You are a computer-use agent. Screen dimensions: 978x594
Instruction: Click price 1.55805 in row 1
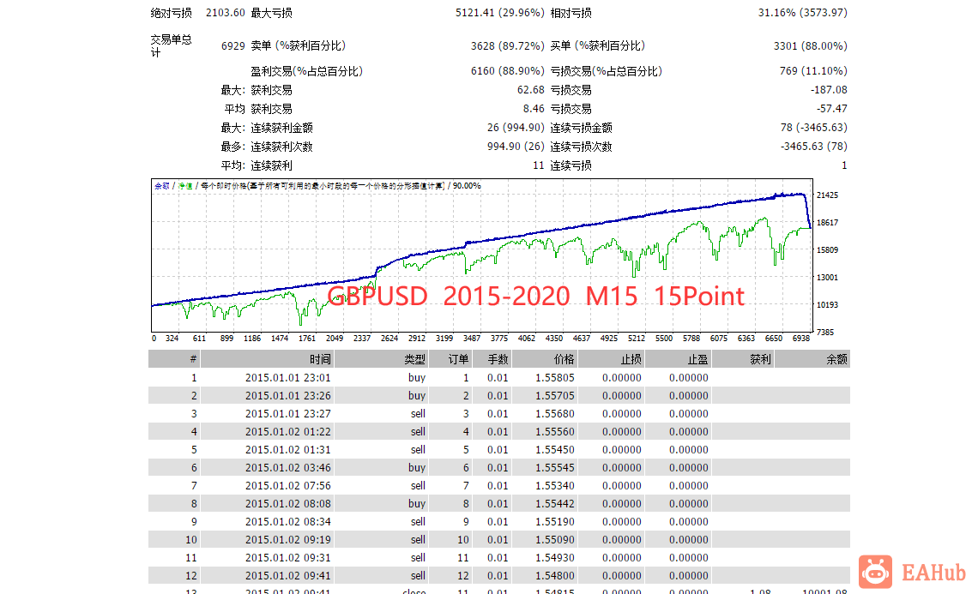(554, 378)
